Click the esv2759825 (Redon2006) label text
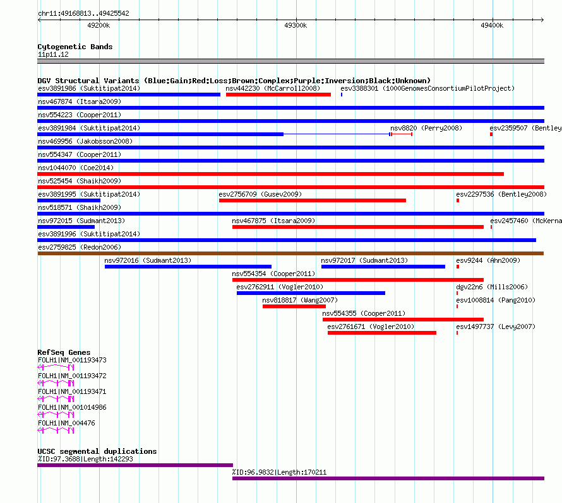 [80, 247]
